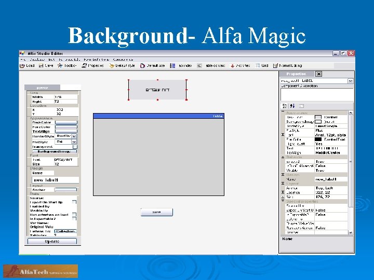374x280 pixels.
Task: Click the Save button on the form canvas
Action: coord(156,212)
